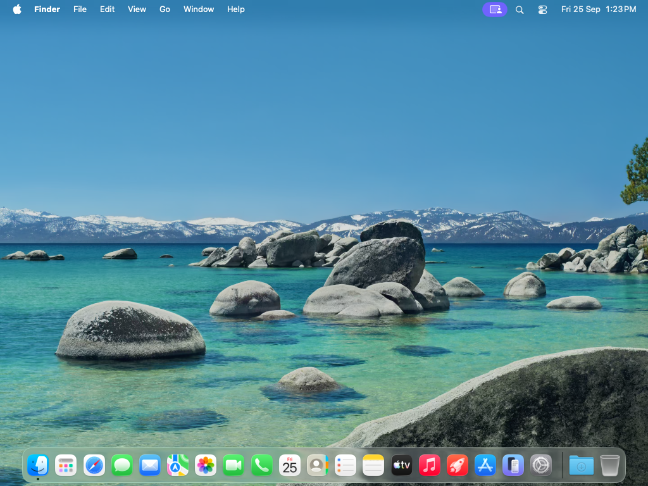Open the yellow Notes app icon
The image size is (648, 486).
pos(373,465)
